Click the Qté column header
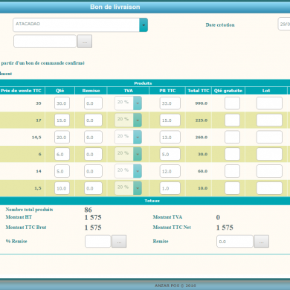This screenshot has width=290, height=290. click(x=59, y=91)
